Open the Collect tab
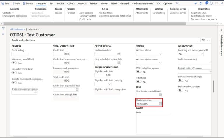The image size is (224, 138). 71,3
